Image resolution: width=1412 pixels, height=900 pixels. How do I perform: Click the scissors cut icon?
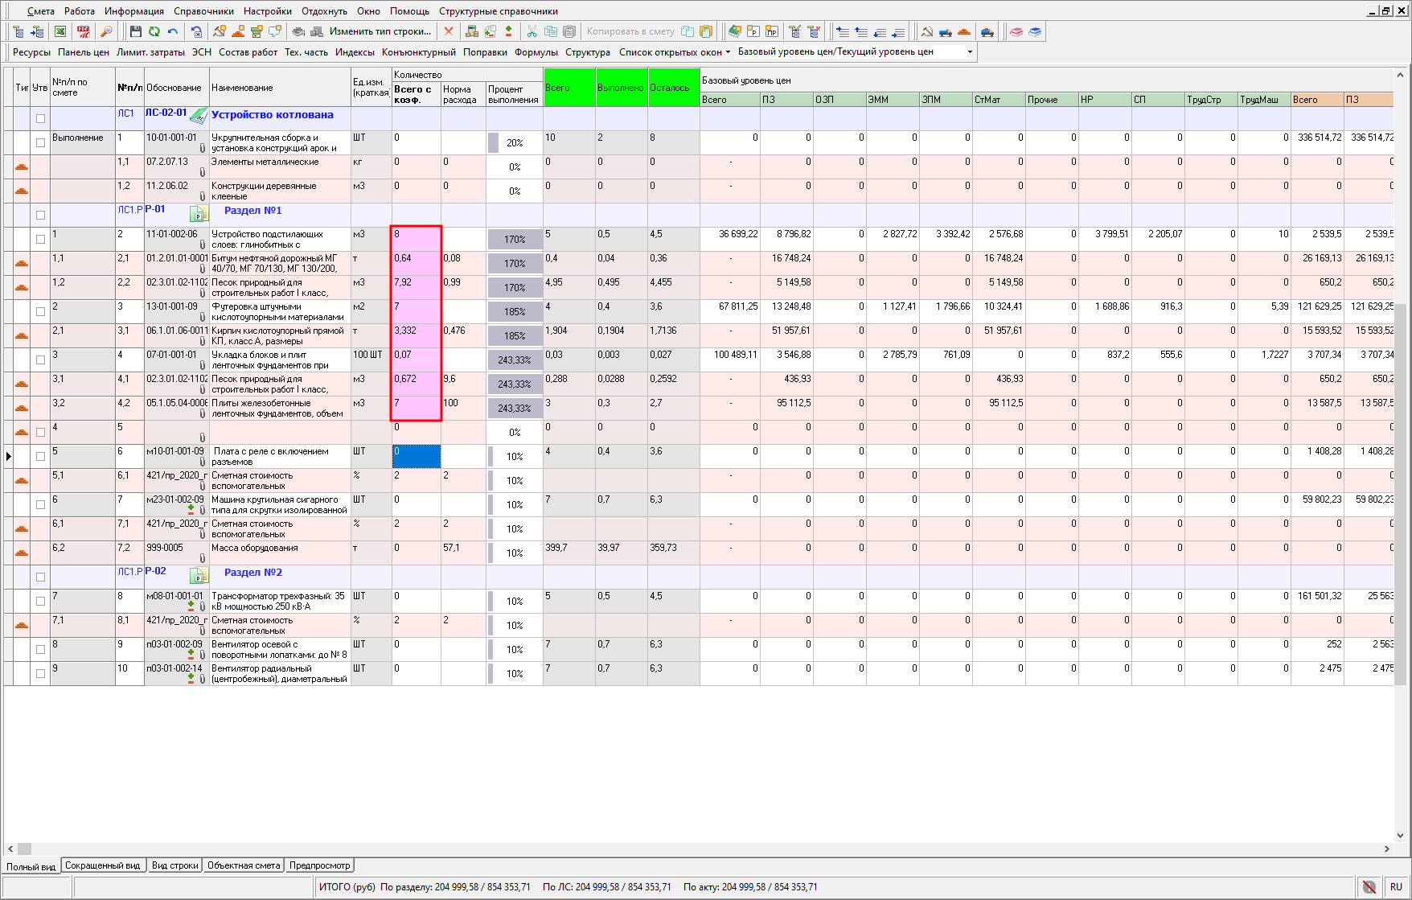(532, 31)
